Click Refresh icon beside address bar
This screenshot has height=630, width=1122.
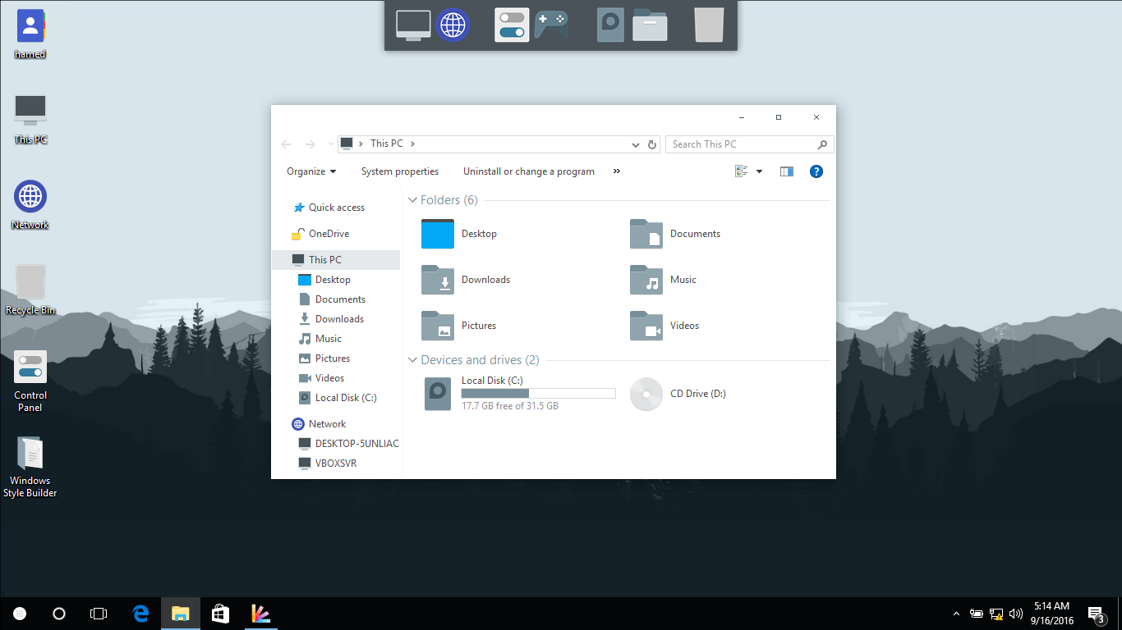[652, 144]
